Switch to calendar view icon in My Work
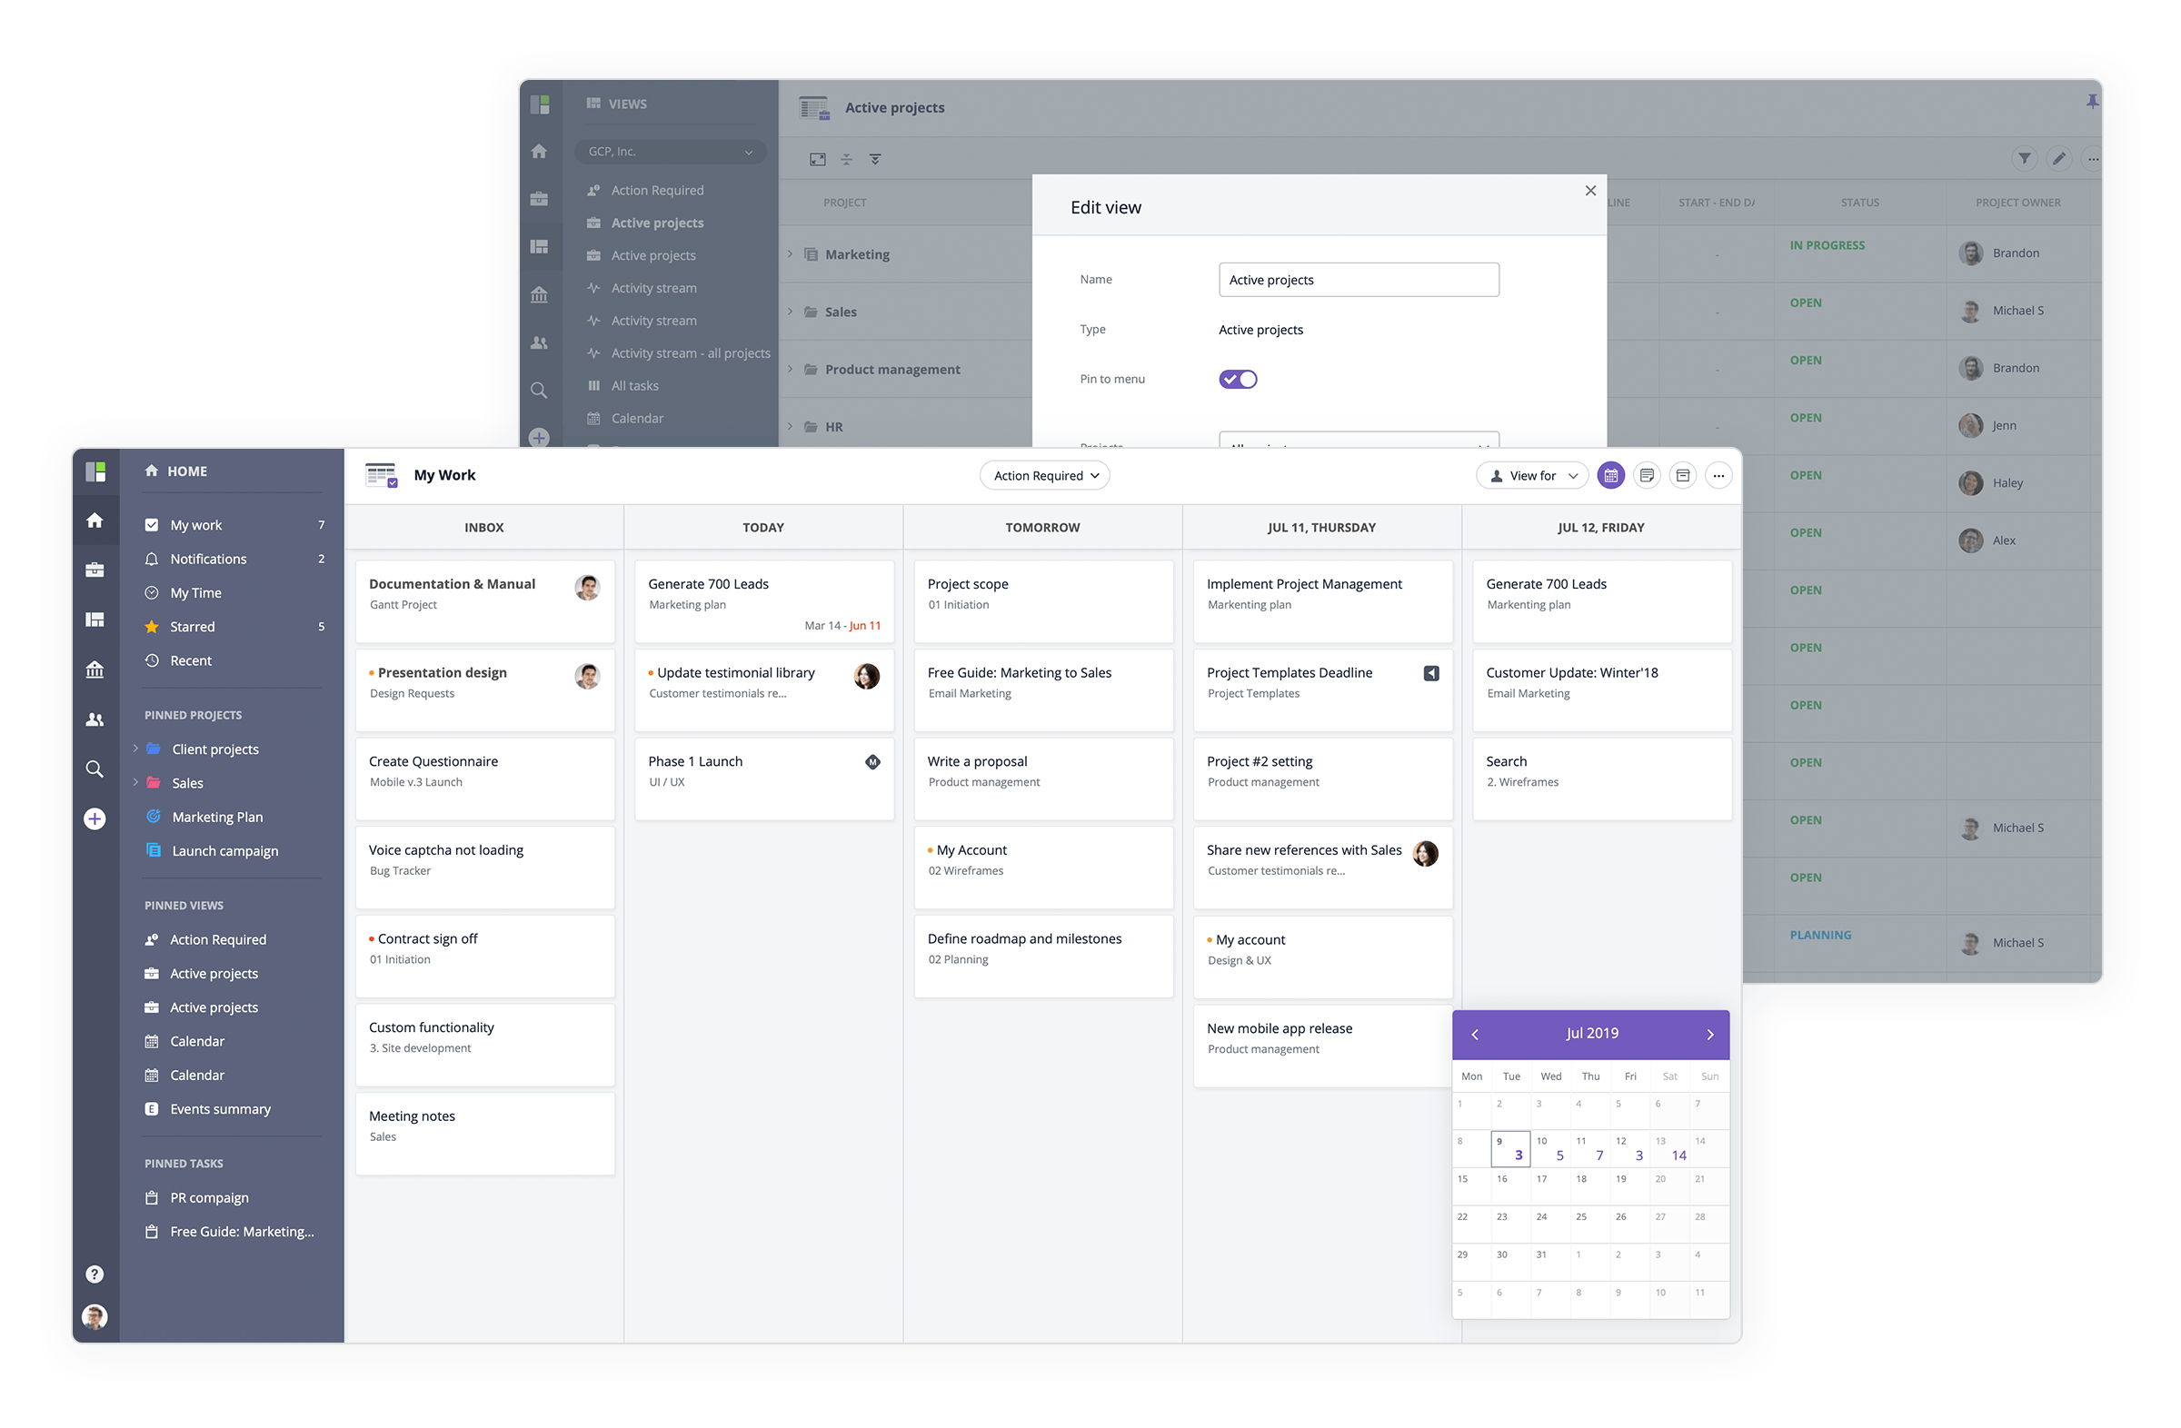This screenshot has height=1428, width=2181. pos(1611,475)
